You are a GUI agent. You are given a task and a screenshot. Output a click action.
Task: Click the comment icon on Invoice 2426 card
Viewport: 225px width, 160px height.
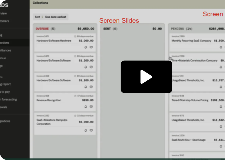click(x=91, y=106)
